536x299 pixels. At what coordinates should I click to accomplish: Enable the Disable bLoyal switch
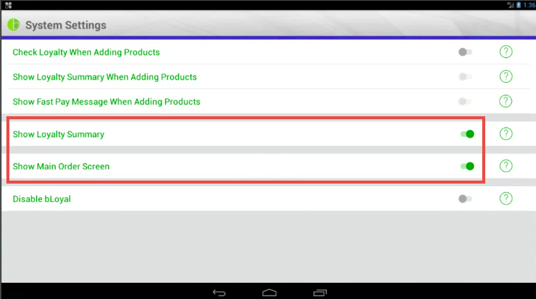(465, 199)
